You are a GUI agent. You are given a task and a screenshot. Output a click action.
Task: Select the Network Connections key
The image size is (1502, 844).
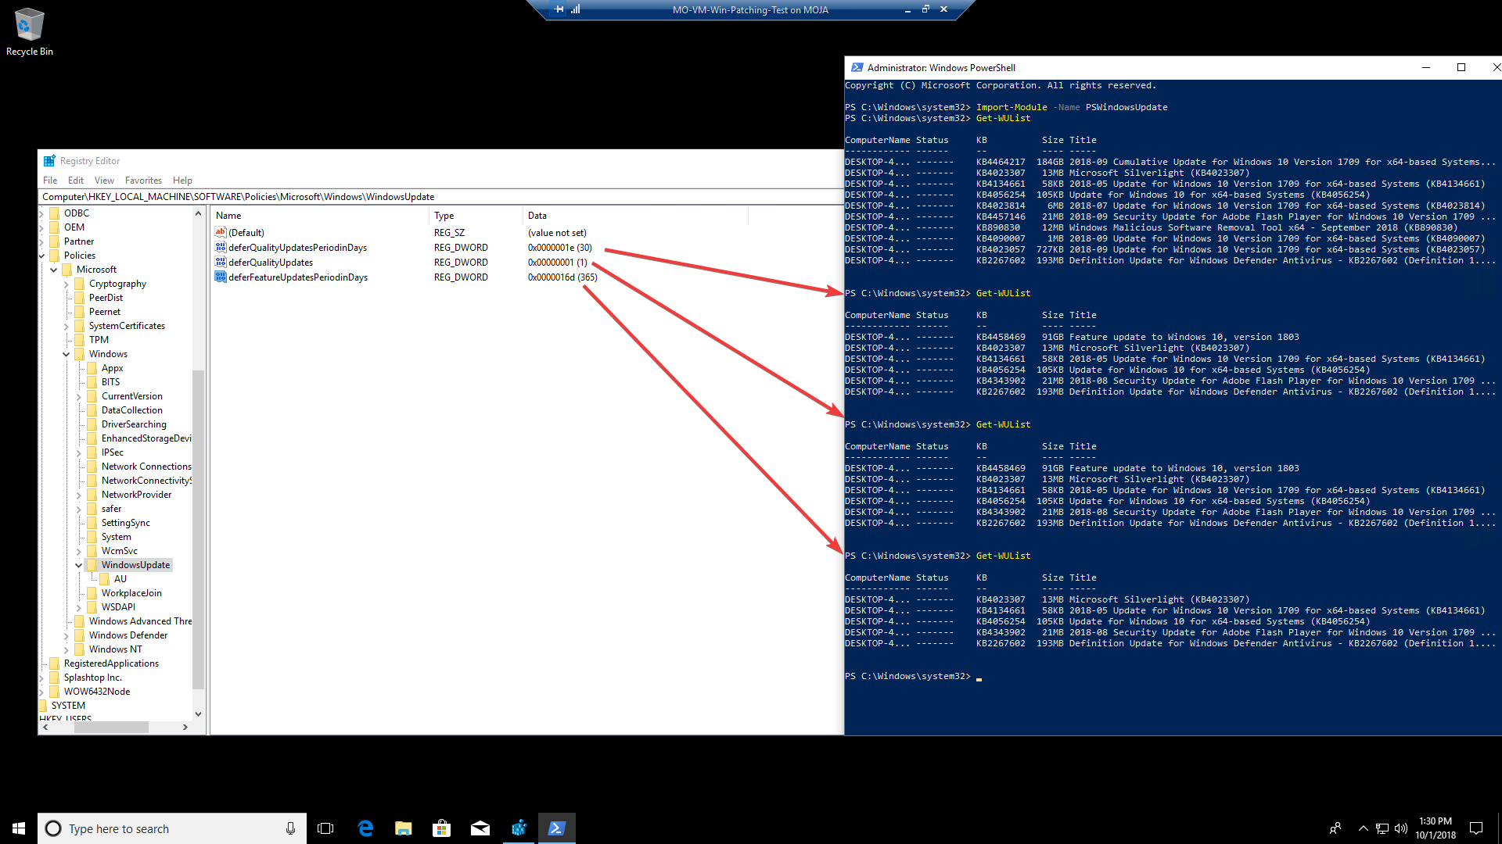[x=146, y=467]
